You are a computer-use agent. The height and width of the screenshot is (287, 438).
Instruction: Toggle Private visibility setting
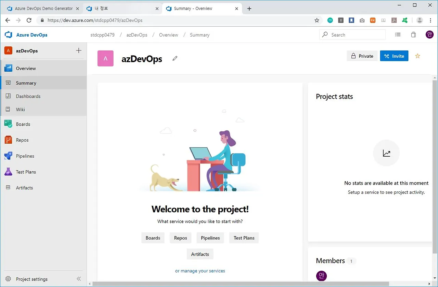point(362,56)
